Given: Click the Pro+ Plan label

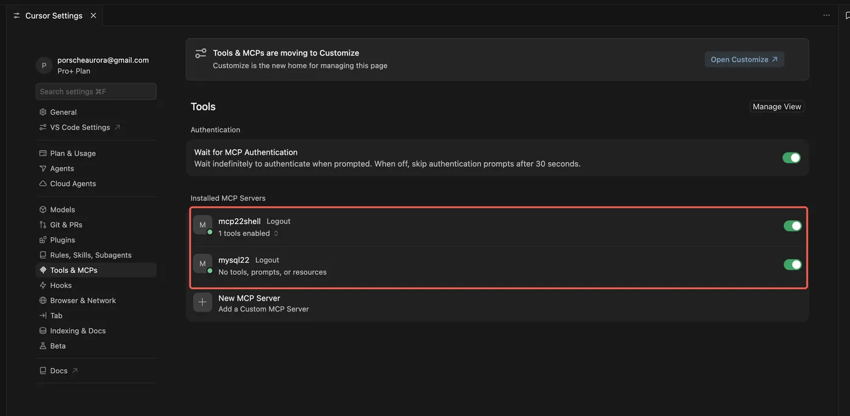Looking at the screenshot, I should 74,71.
